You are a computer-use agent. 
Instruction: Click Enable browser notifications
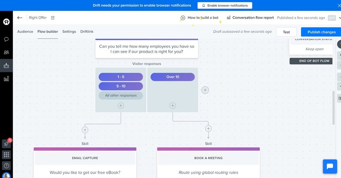pos(225,6)
